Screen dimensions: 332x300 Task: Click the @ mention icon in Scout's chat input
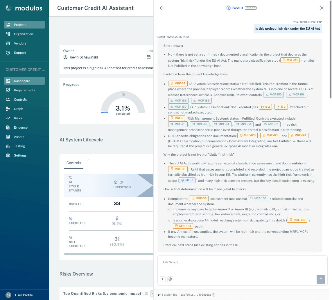point(170,279)
